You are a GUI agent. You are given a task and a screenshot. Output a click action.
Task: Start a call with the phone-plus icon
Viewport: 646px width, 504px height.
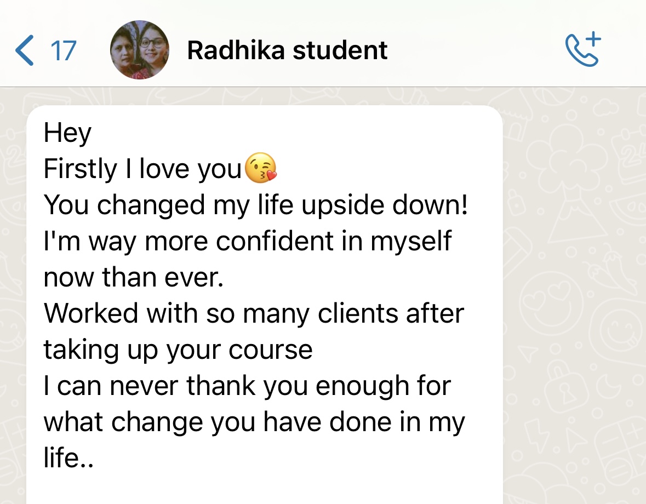tap(582, 50)
